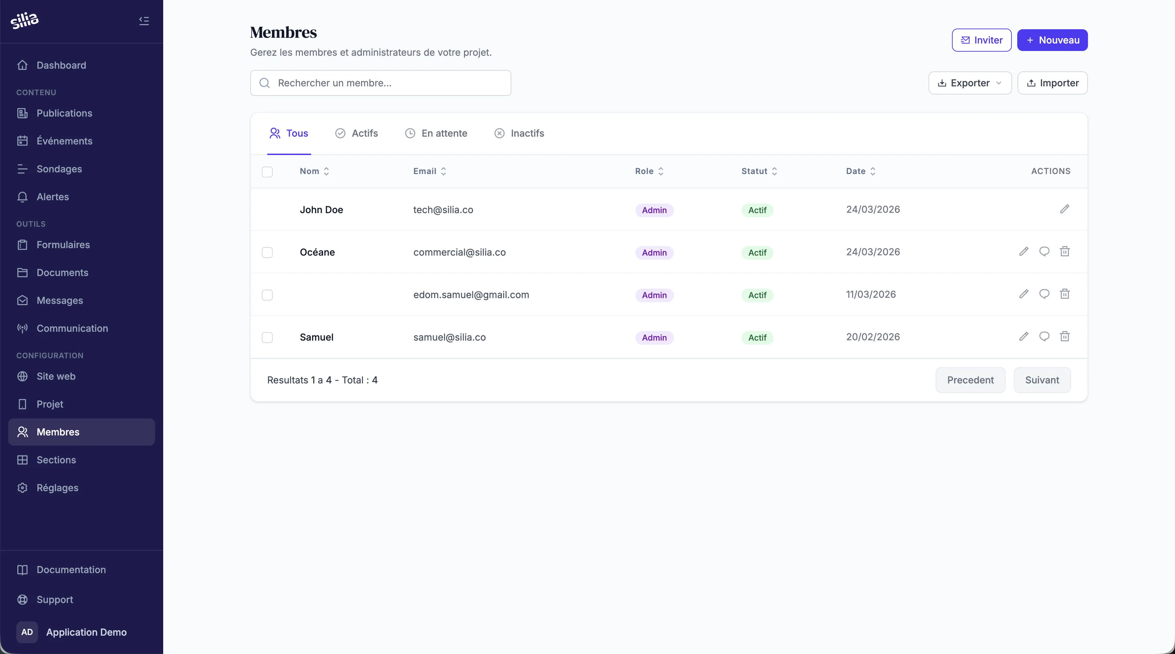Sort members by Nom column

(x=314, y=171)
